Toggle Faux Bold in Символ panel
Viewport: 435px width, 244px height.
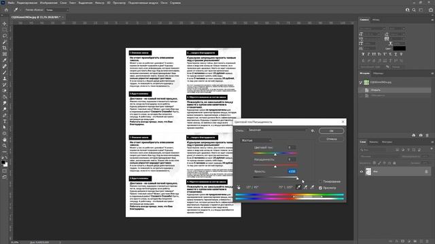coord(363,54)
